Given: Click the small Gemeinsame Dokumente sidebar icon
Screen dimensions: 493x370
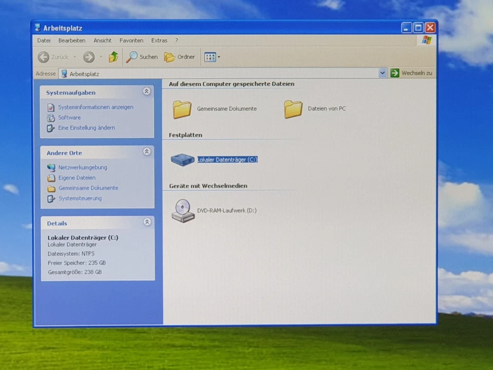Looking at the screenshot, I should (51, 189).
